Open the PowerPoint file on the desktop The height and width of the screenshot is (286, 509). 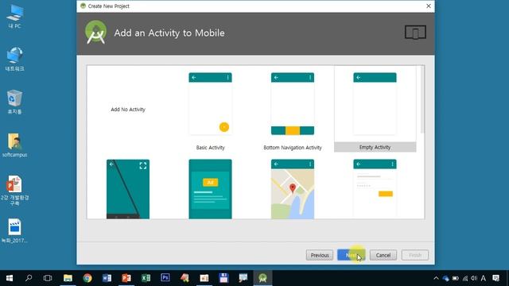click(x=14, y=191)
